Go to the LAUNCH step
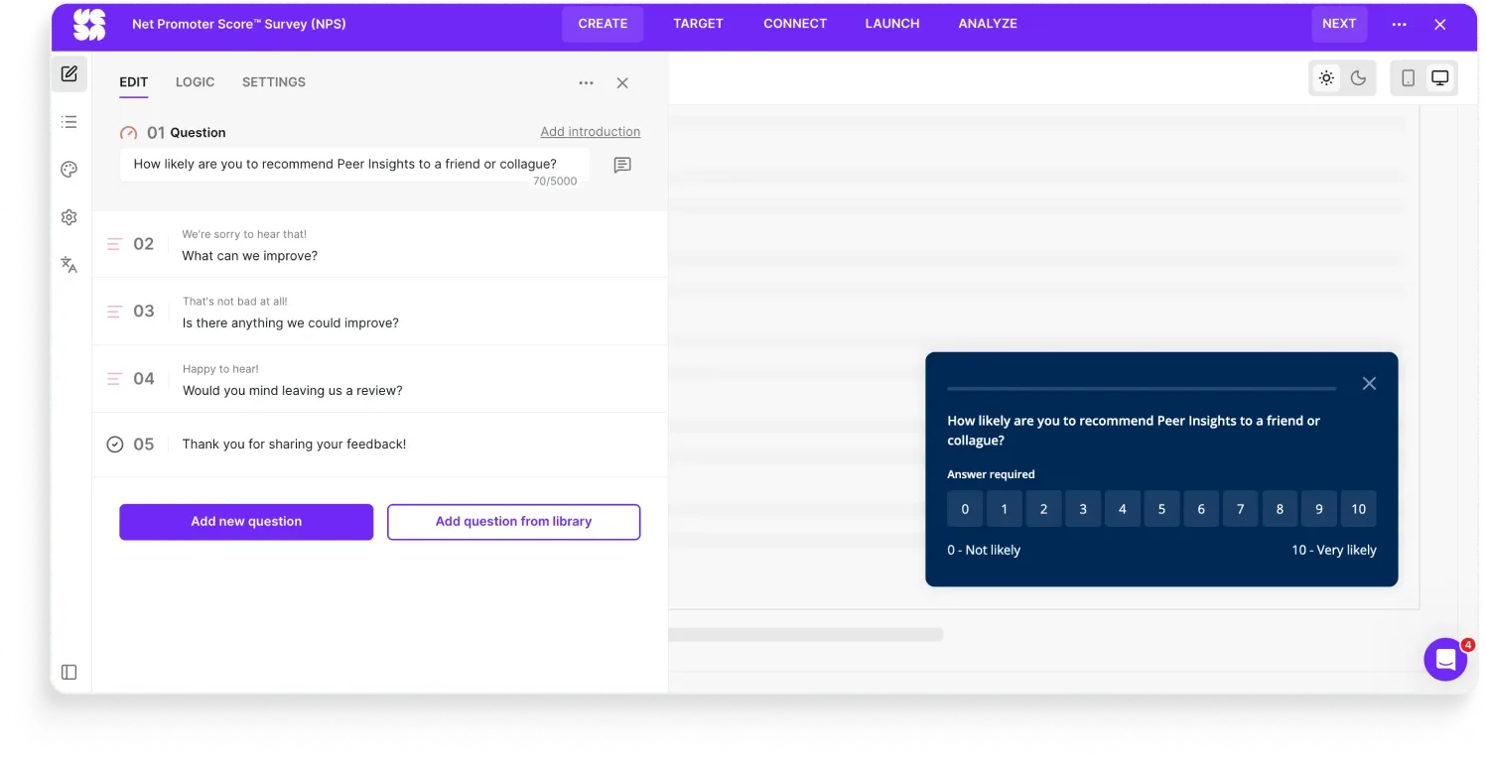Image resolution: width=1486 pixels, height=767 pixels. pyautogui.click(x=892, y=25)
